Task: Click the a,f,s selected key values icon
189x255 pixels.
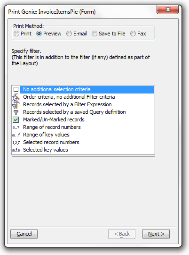Action: coord(16,150)
